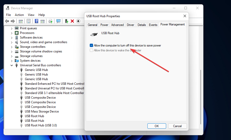Select the Sound, video and game controllers speaker icon

16,42
